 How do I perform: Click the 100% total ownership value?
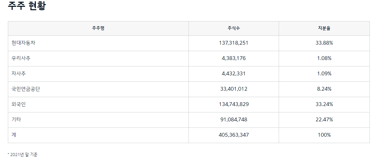(324, 135)
